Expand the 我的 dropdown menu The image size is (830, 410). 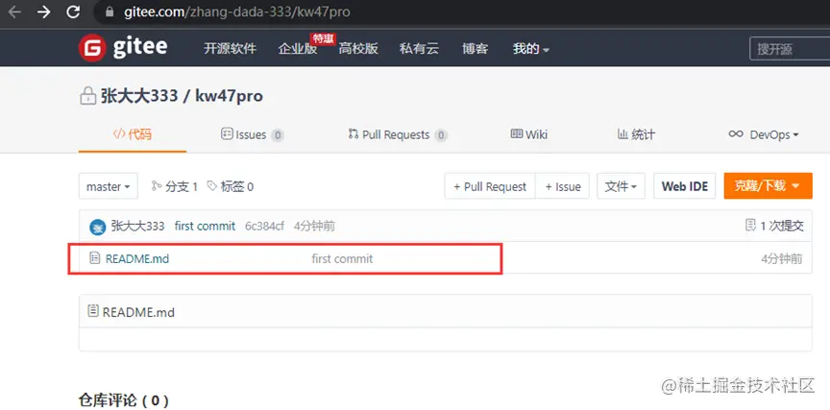point(531,49)
